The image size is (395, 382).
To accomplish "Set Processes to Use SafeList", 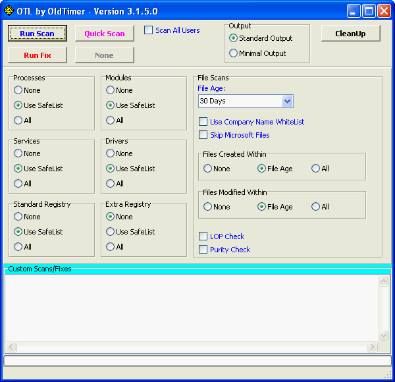I will (x=18, y=105).
